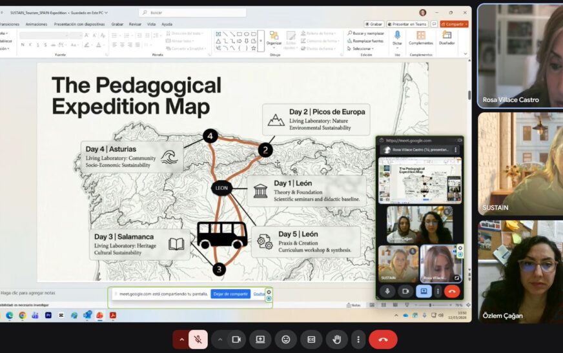Open Google Chrome from the taskbar
563x353 pixels.
(22, 316)
